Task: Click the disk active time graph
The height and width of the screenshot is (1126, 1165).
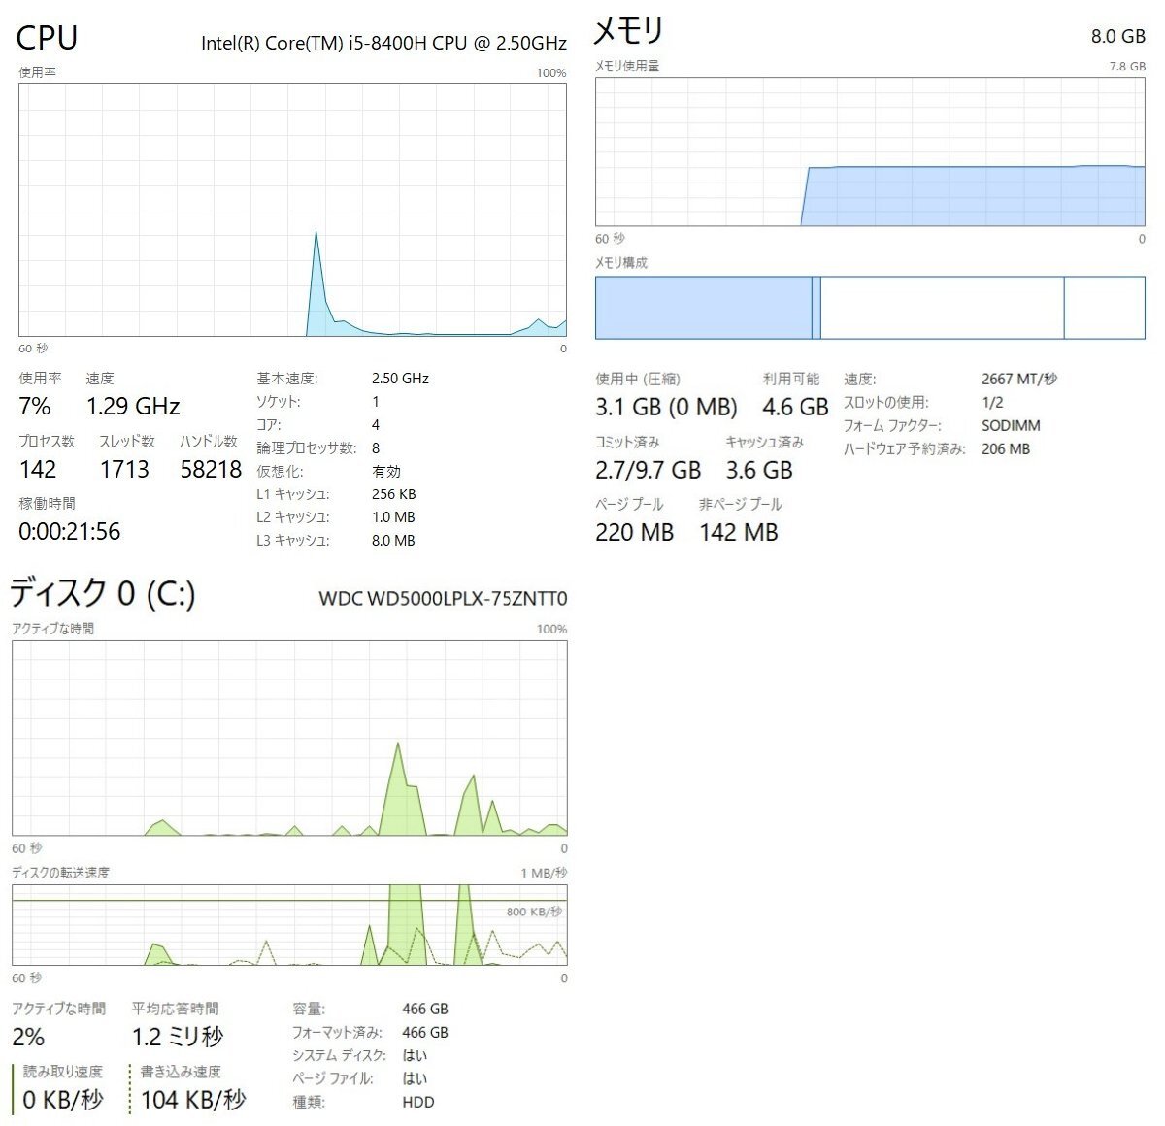Action: (289, 738)
